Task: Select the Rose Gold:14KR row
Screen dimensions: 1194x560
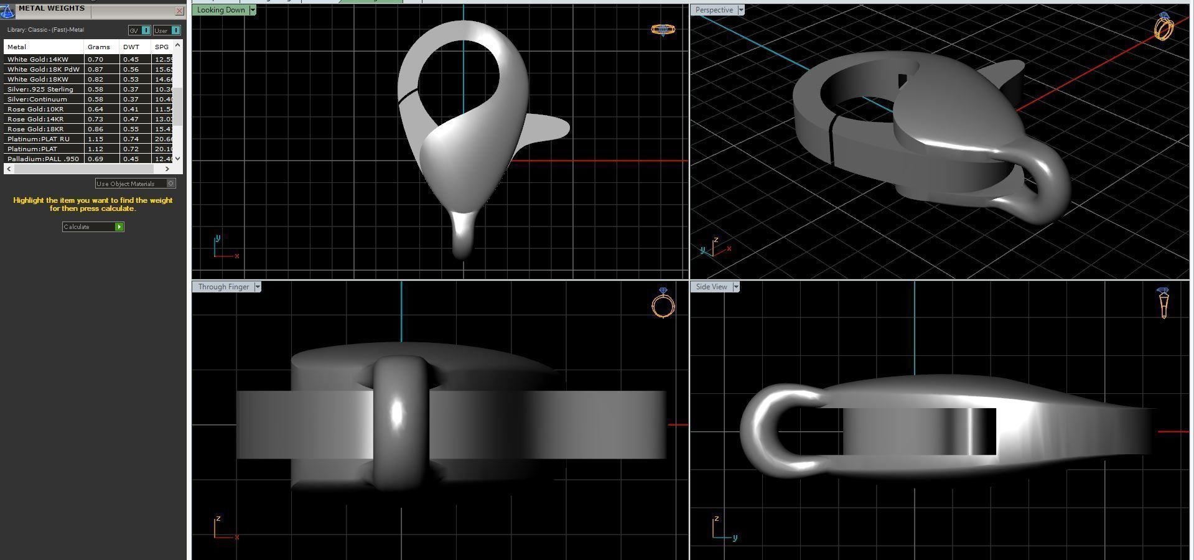Action: click(x=89, y=119)
